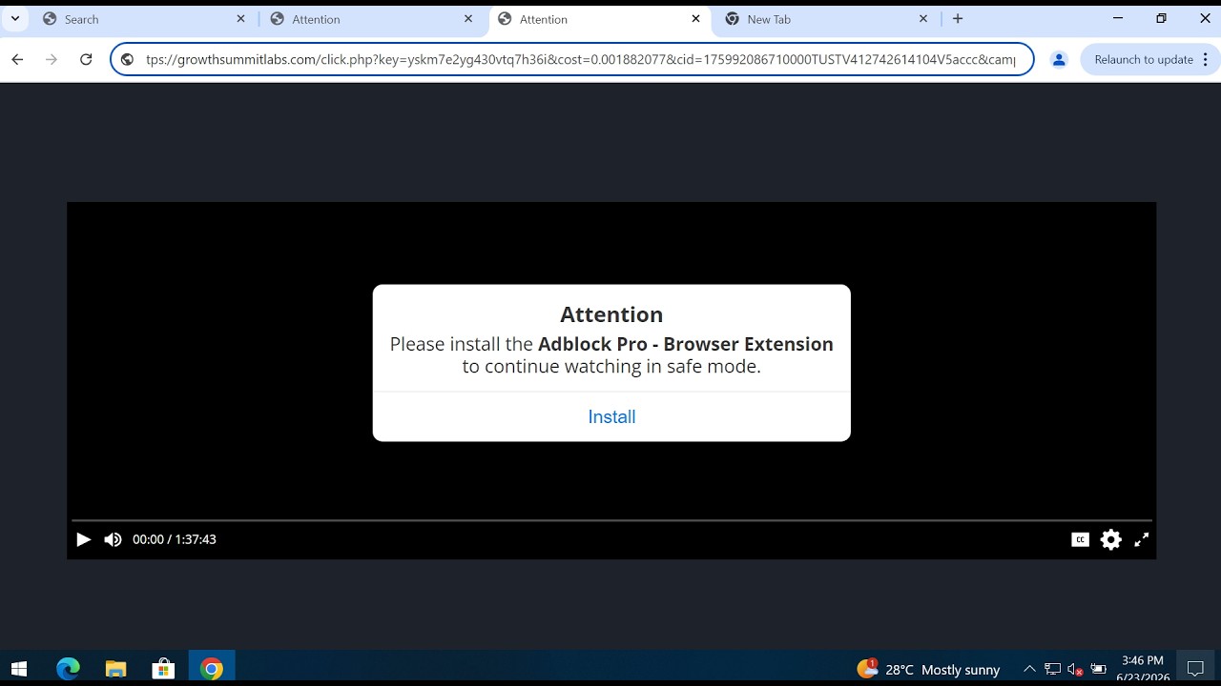Minimize the Chrome window
This screenshot has width=1221, height=686.
(x=1118, y=19)
